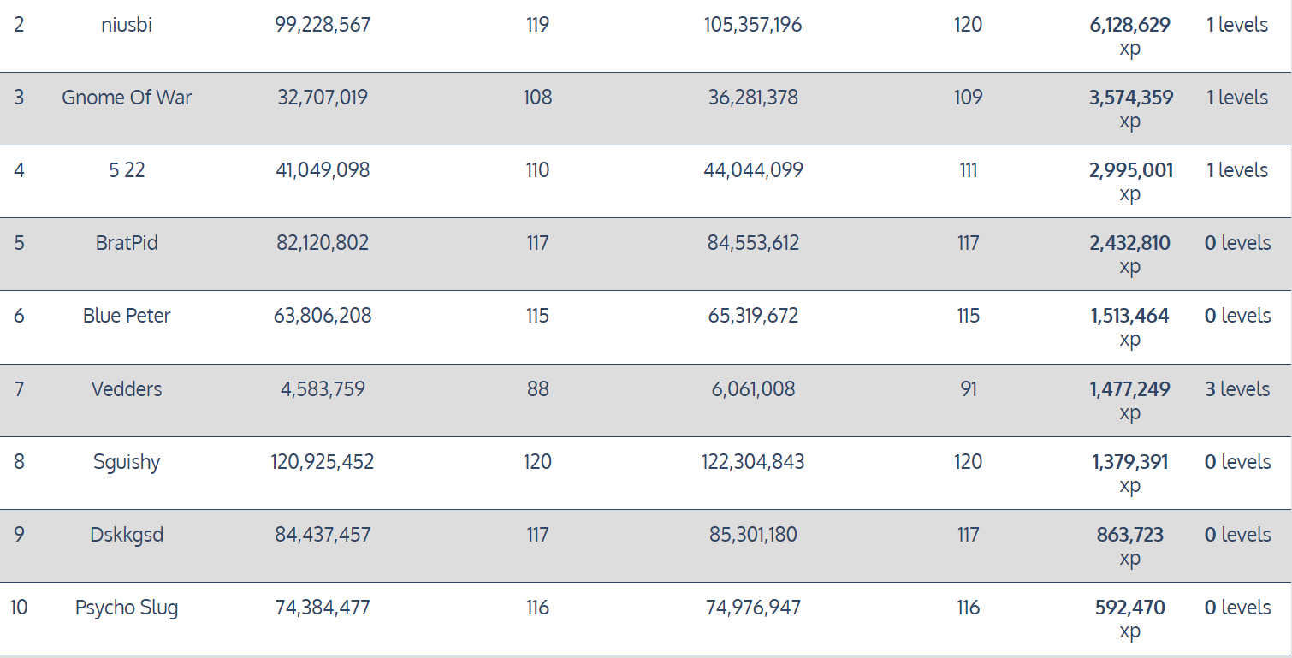
Task: Click BratPid's 2,432,810 xp gain
Action: coord(1129,244)
